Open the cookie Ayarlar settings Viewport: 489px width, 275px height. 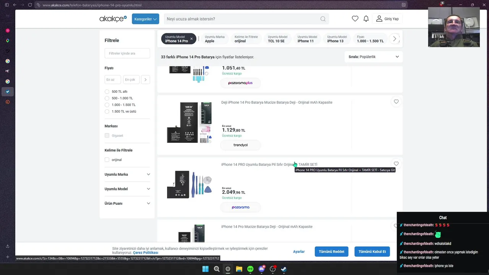[x=299, y=252]
